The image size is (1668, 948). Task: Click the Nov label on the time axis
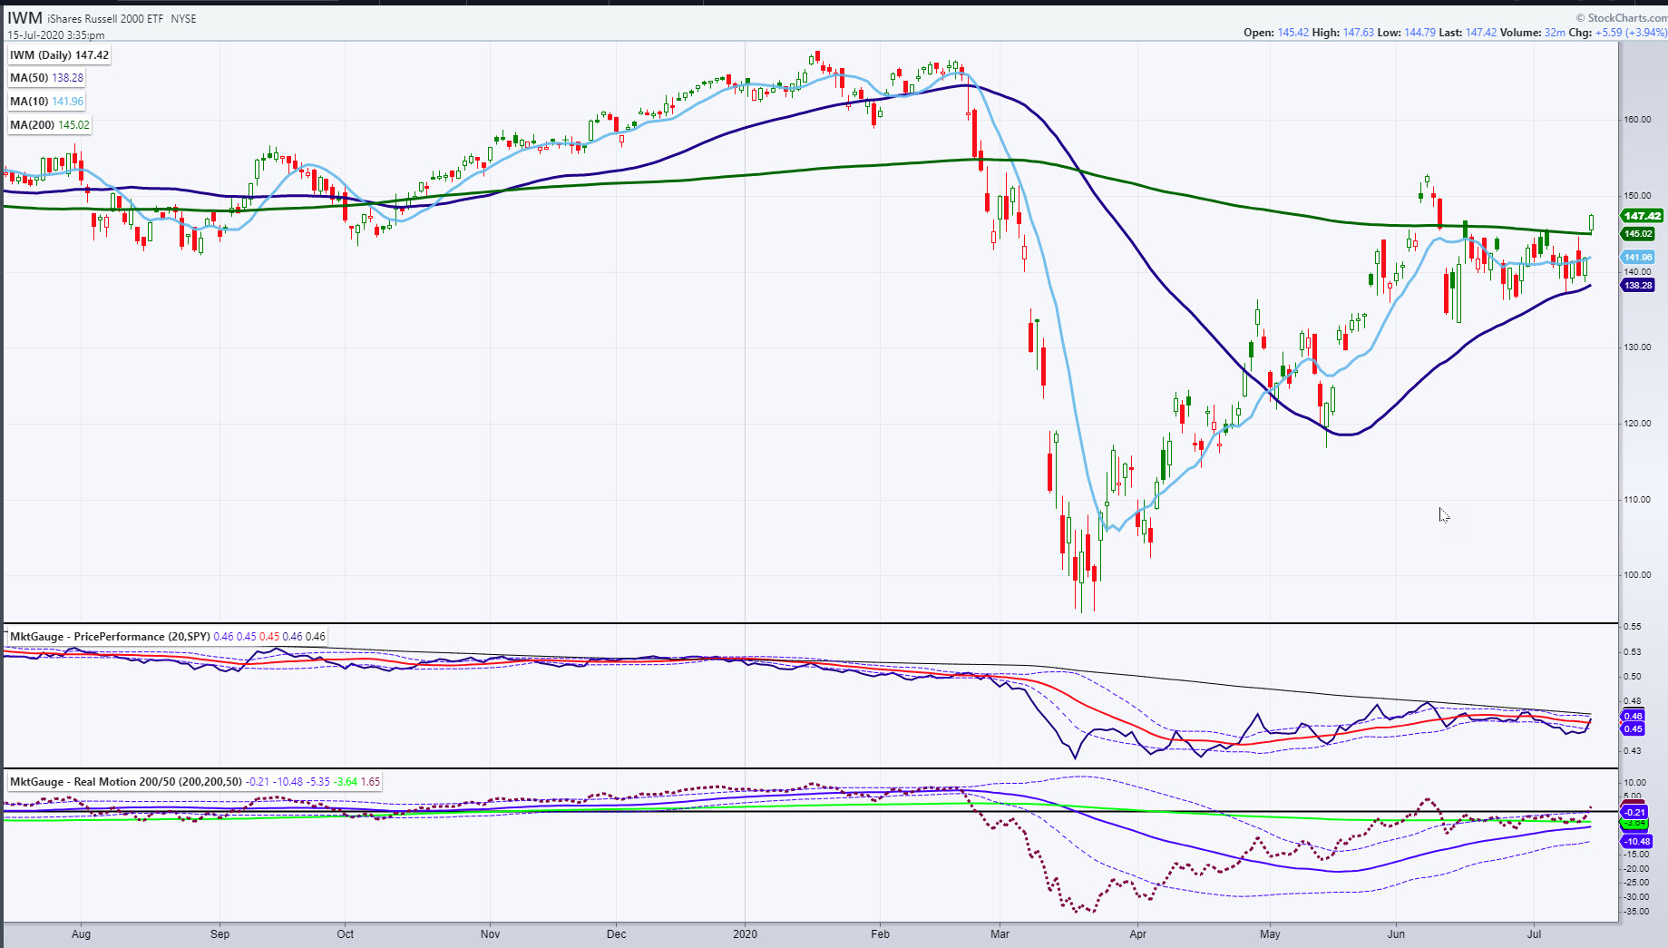490,934
